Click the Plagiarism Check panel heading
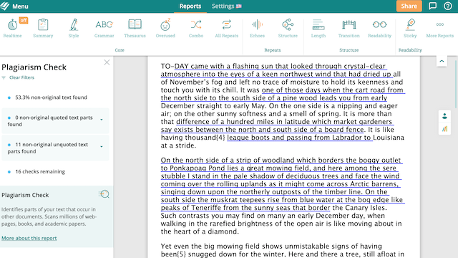Screen dimensions: 458x258 click(34, 67)
